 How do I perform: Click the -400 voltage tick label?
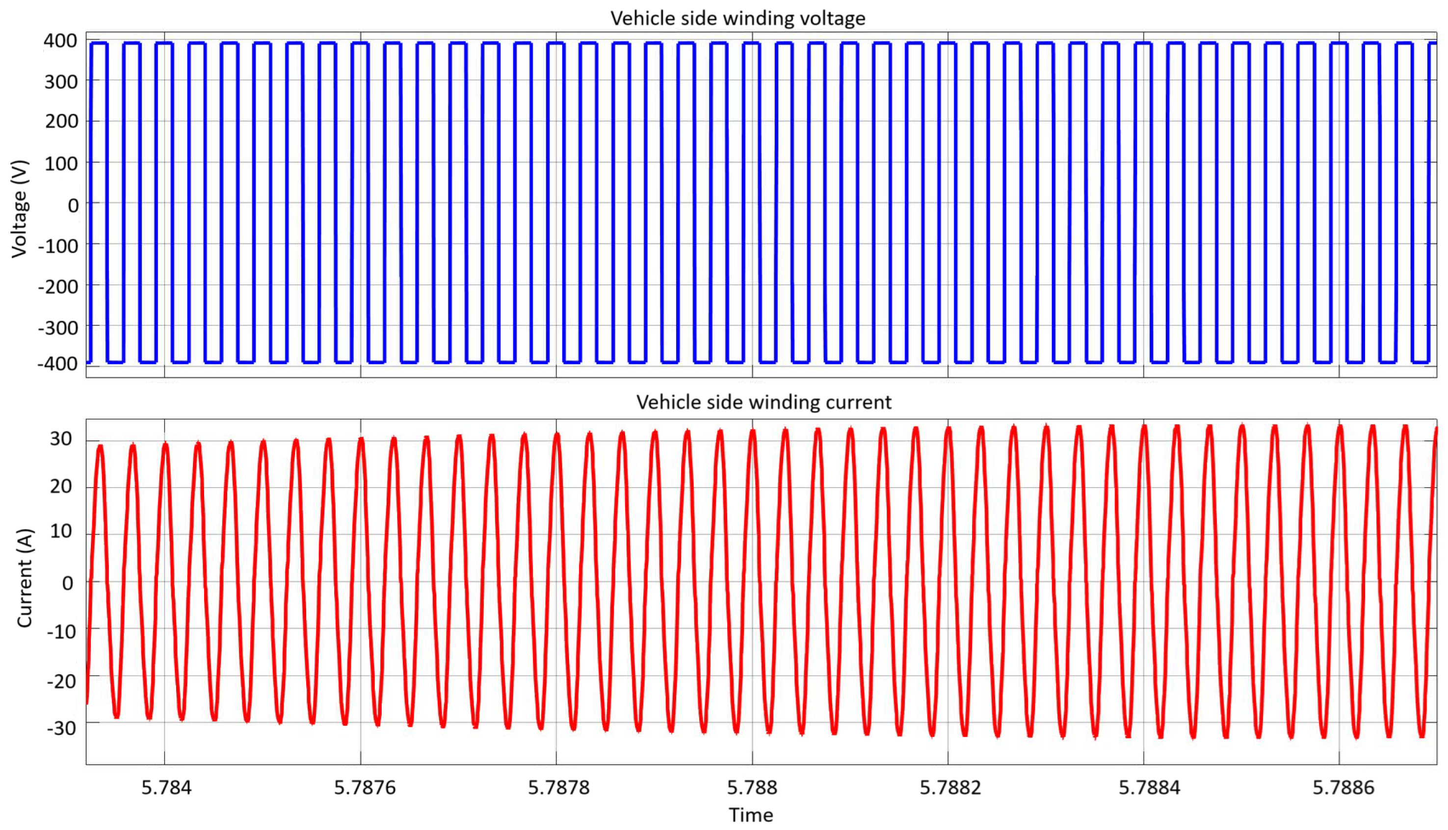pyautogui.click(x=57, y=363)
